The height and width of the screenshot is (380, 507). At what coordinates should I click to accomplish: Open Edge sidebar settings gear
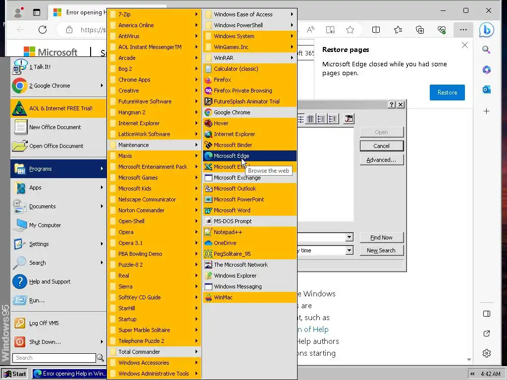[x=487, y=353]
